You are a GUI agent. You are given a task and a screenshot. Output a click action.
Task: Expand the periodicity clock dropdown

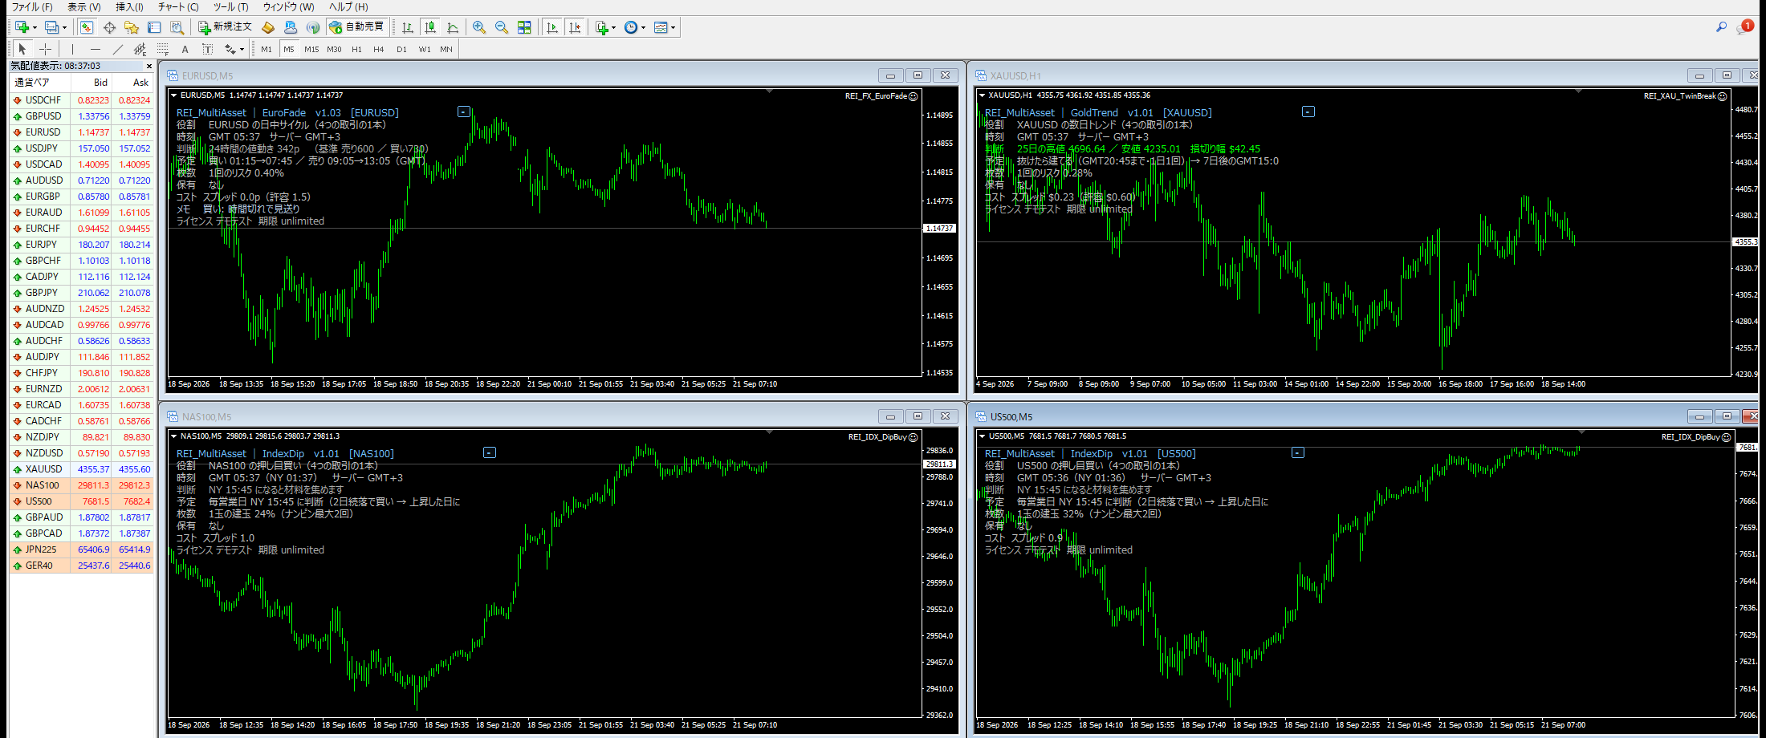[642, 28]
